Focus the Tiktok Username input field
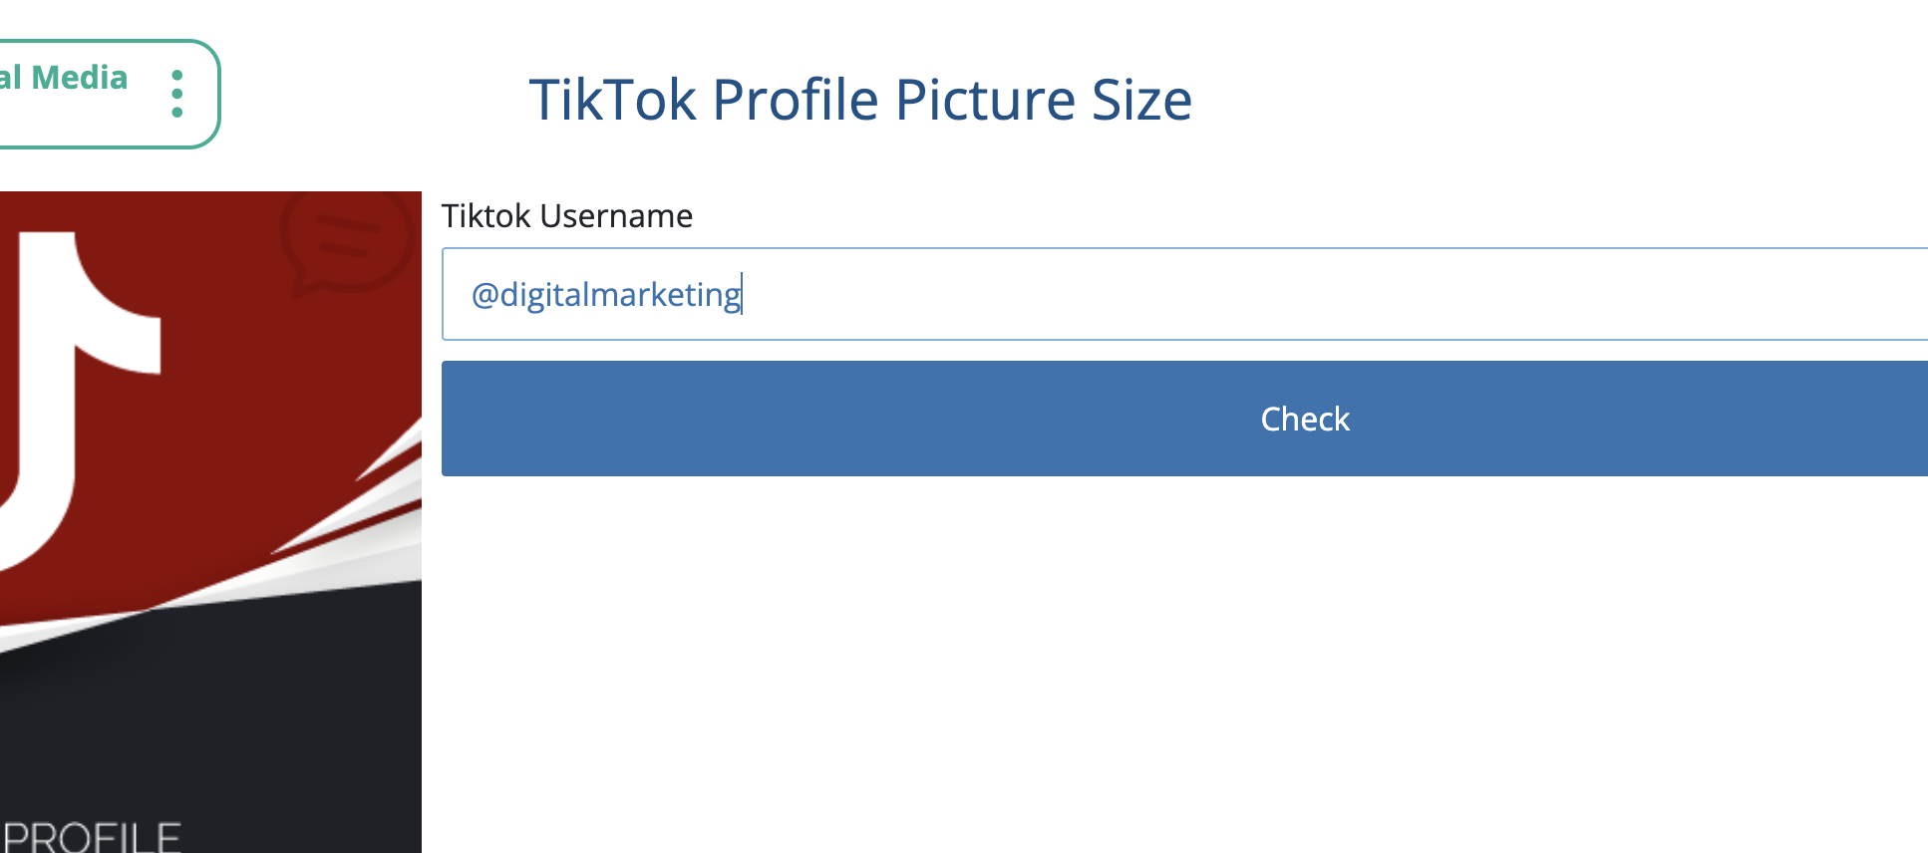This screenshot has height=853, width=1928. pyautogui.click(x=1184, y=294)
